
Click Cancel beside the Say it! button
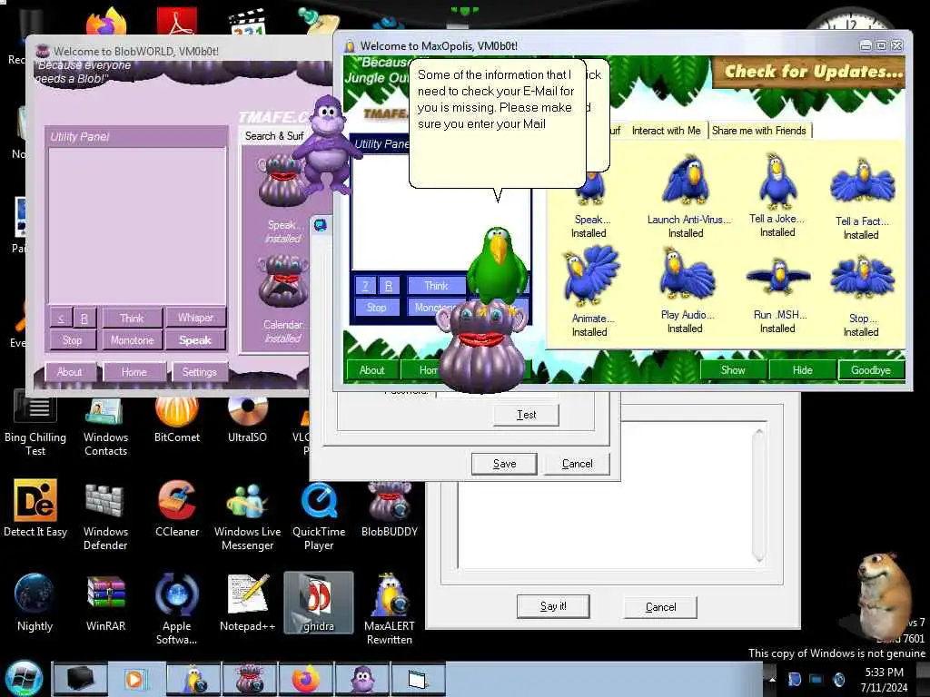660,607
